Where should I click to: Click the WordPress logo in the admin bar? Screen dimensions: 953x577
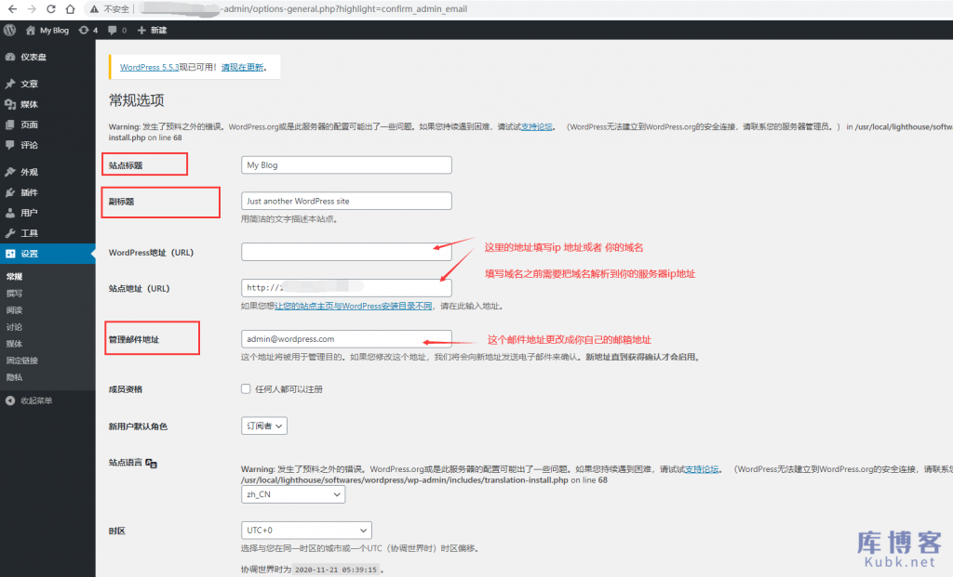[9, 30]
